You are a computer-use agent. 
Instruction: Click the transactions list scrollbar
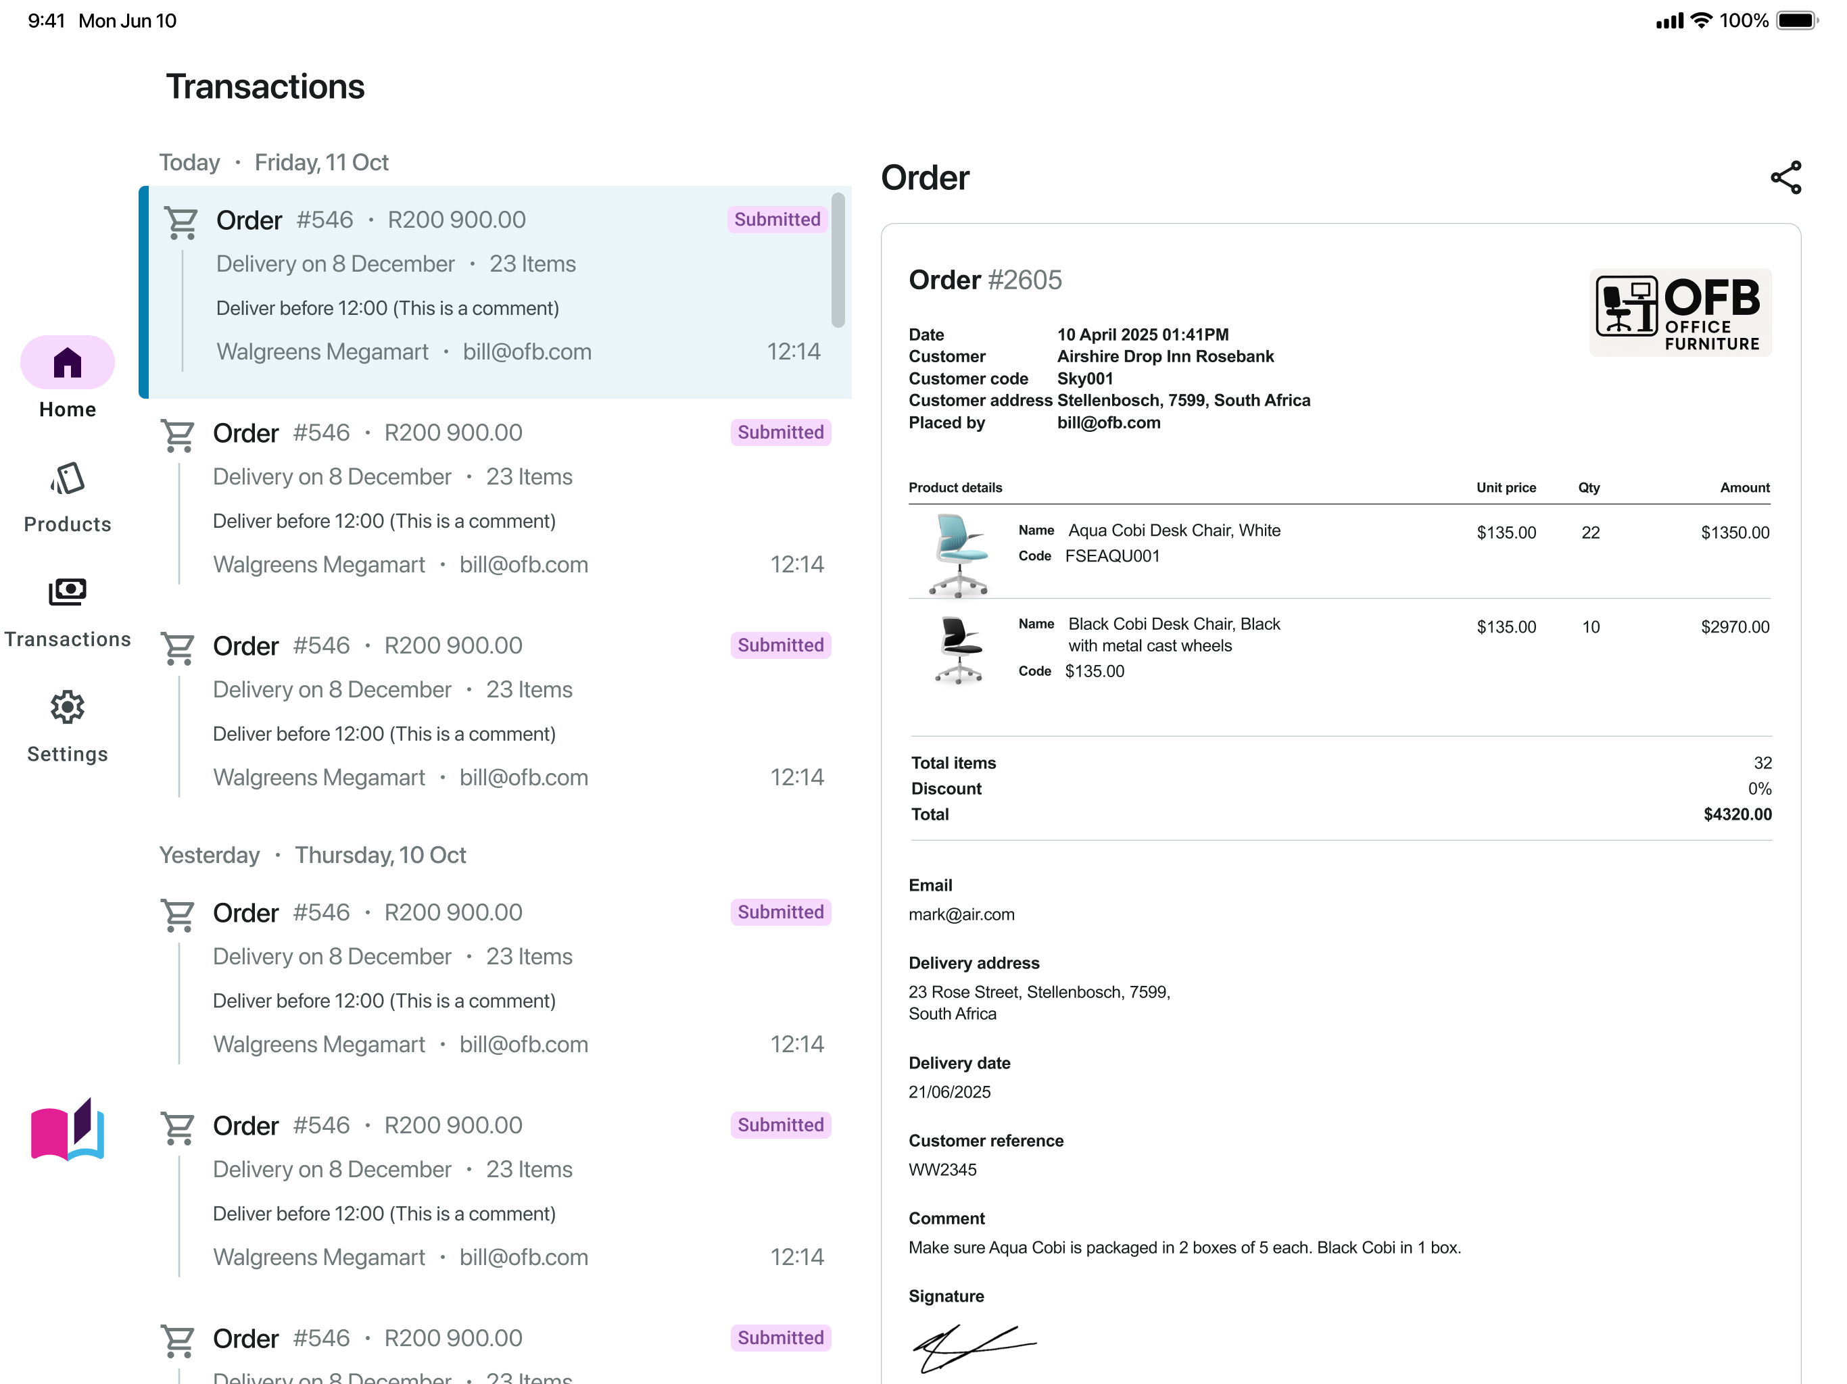tap(838, 259)
